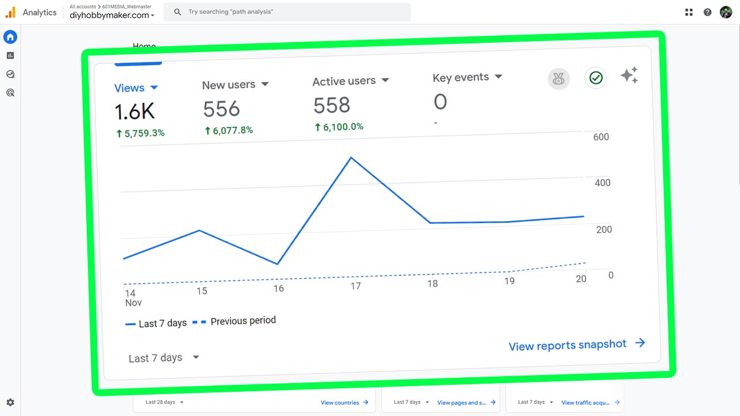The width and height of the screenshot is (740, 416).
Task: Open the Reports bar chart icon
Action: 10,55
